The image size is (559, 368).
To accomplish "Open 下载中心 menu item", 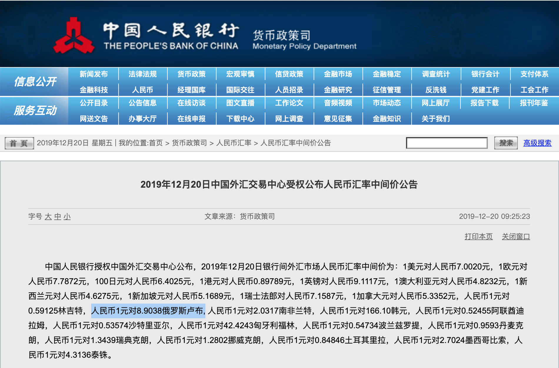I will (x=240, y=119).
